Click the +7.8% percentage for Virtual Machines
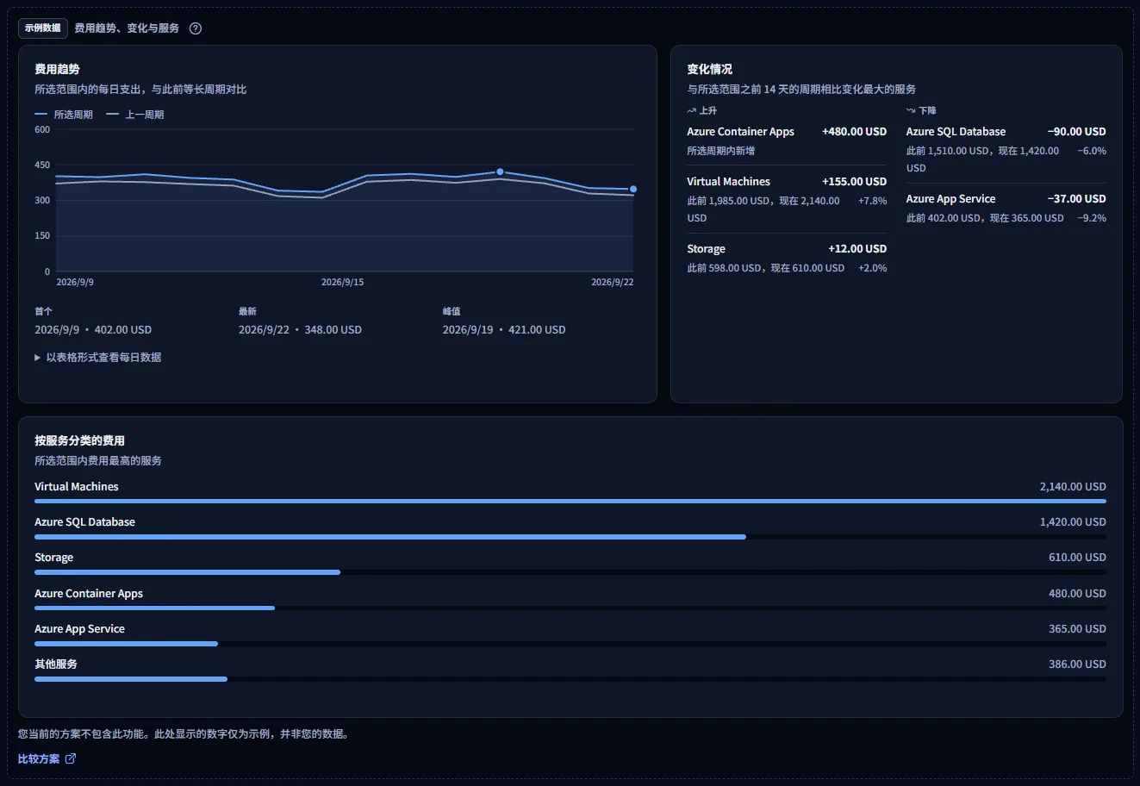This screenshot has width=1140, height=786. click(x=872, y=201)
